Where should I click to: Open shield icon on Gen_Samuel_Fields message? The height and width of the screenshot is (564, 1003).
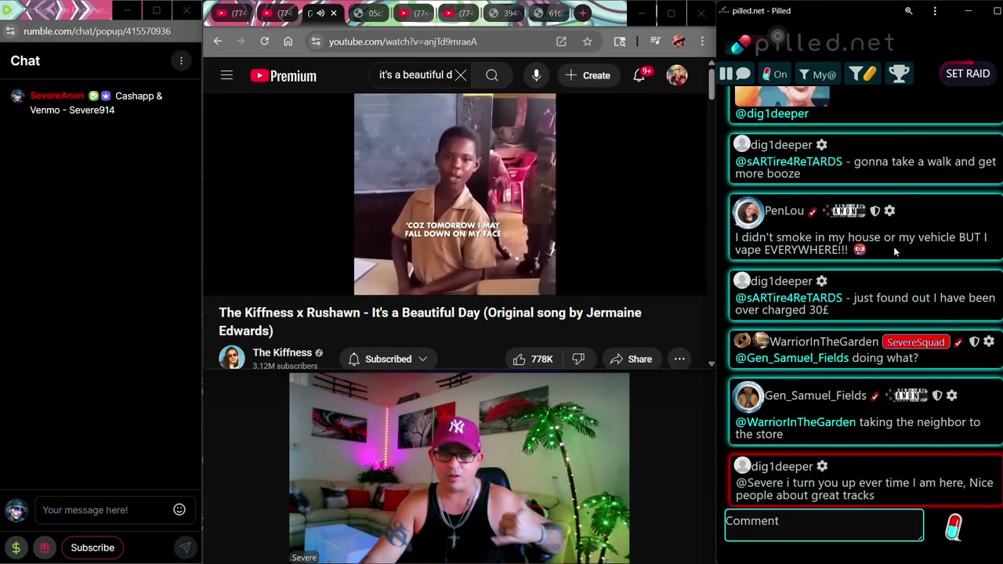click(936, 396)
